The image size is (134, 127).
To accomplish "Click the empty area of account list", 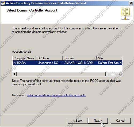I will 67,68.
